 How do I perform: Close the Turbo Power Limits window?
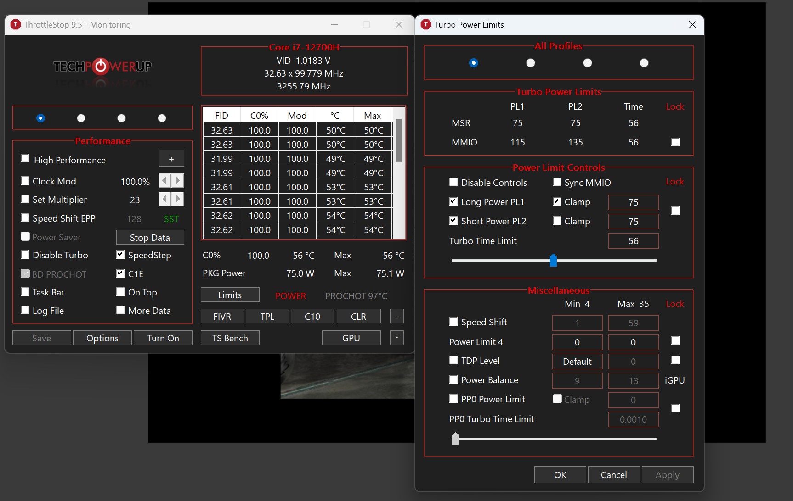(692, 25)
